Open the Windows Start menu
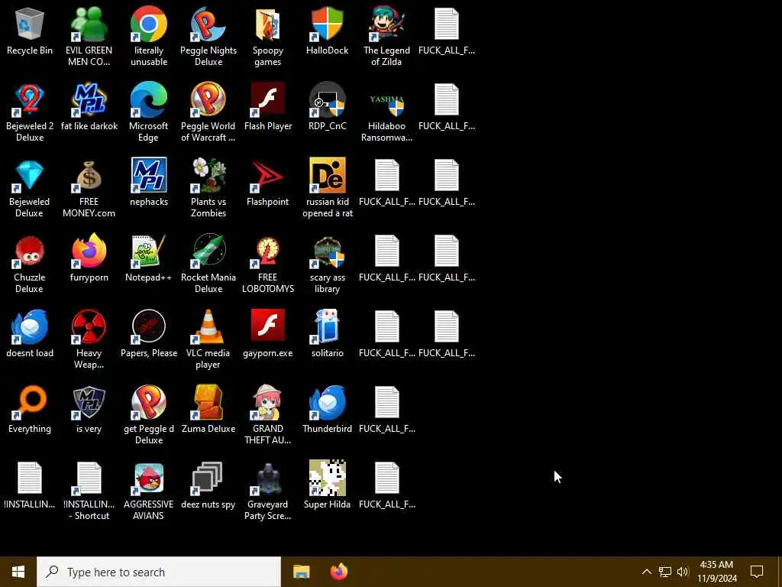The width and height of the screenshot is (782, 587). click(x=18, y=572)
